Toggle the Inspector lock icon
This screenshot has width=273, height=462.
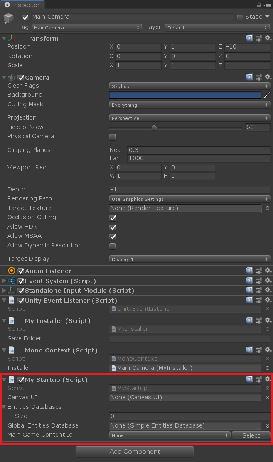click(259, 5)
